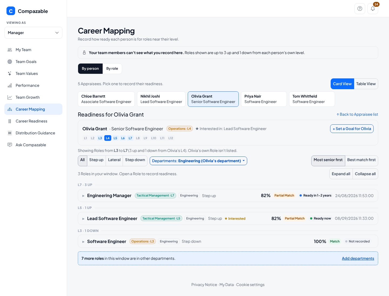The width and height of the screenshot is (389, 296).
Task: Expand the Lead Software Engineer role row
Action: pyautogui.click(x=228, y=218)
